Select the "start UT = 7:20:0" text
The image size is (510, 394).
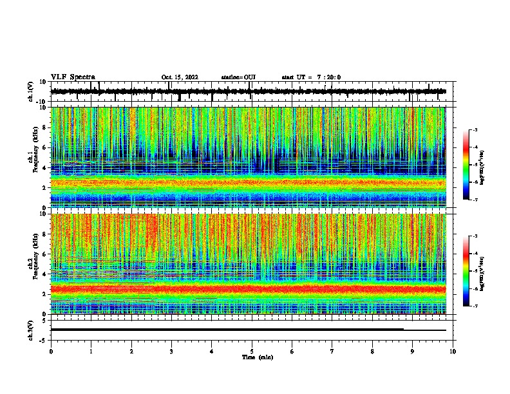tap(311, 77)
